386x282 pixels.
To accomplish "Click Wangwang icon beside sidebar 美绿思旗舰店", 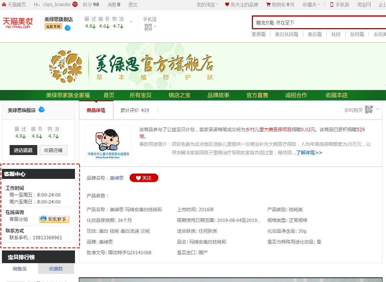I will coord(42,109).
